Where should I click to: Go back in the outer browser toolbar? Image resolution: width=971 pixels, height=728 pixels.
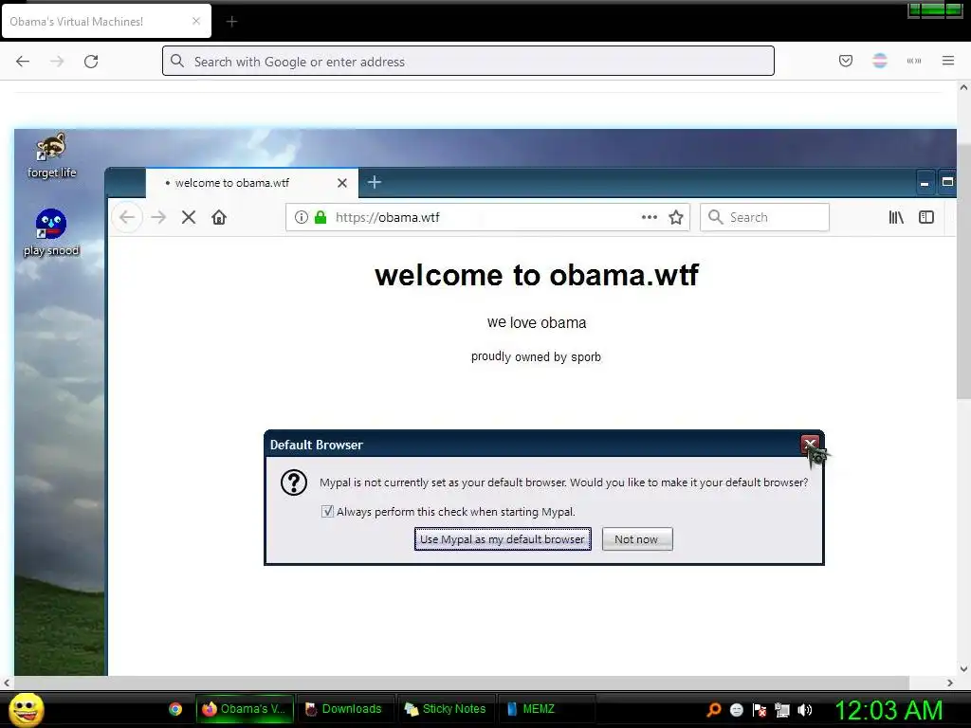[23, 61]
